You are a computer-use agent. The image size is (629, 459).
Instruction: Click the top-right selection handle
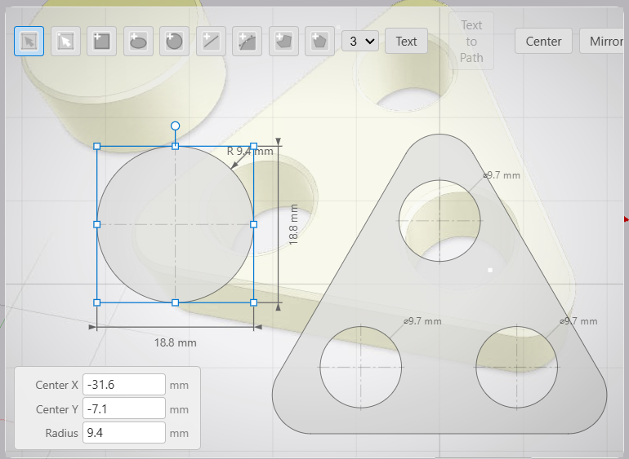253,146
